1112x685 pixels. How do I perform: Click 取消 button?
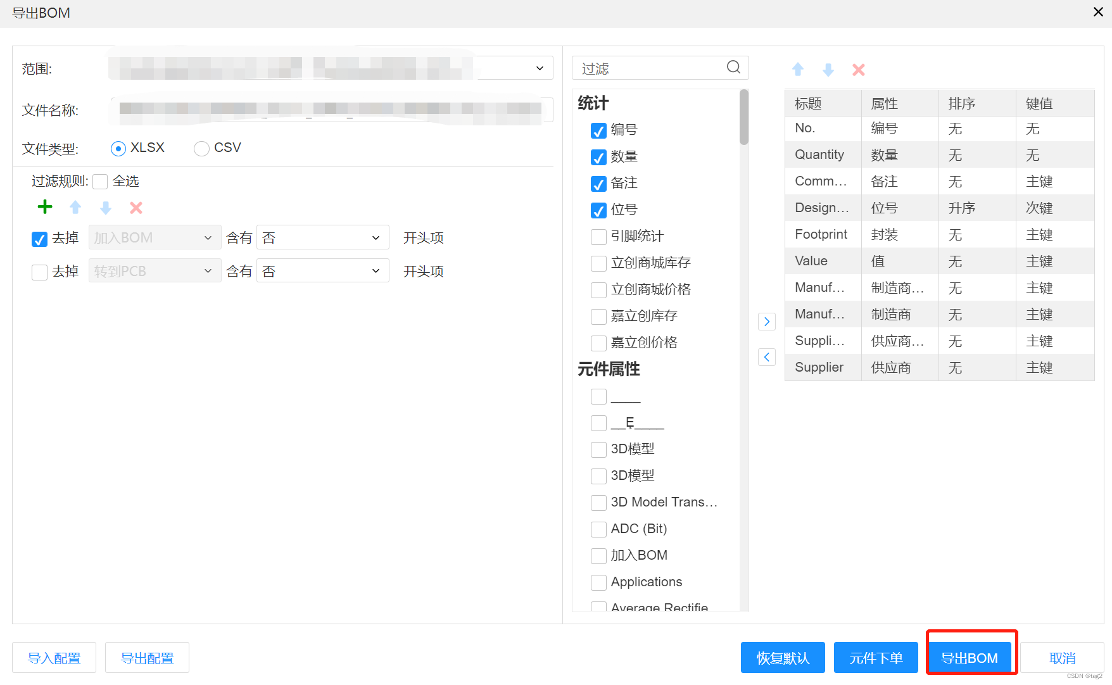click(1062, 658)
